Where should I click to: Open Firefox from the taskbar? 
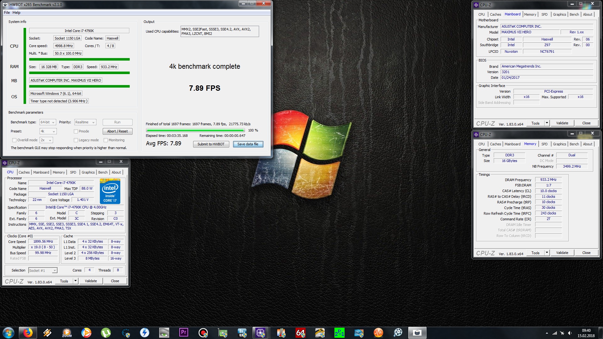coord(28,333)
